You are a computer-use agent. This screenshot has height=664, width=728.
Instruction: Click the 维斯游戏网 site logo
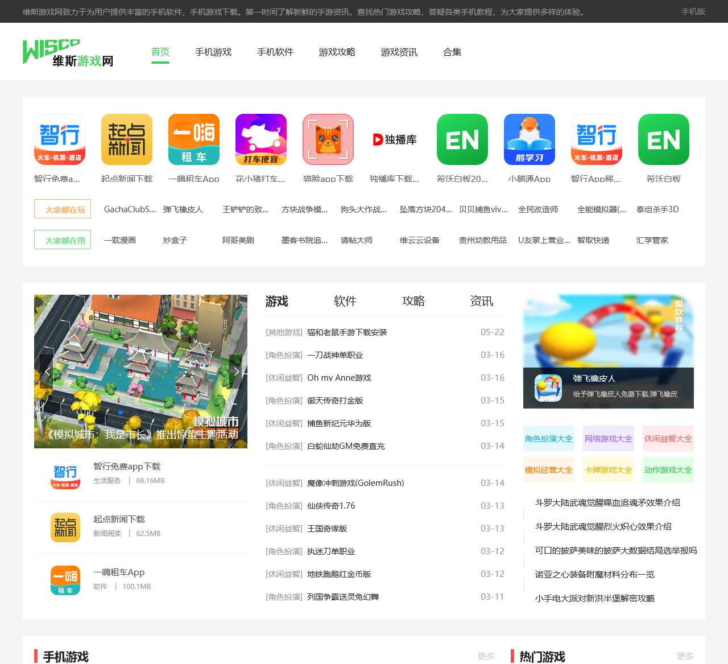68,52
